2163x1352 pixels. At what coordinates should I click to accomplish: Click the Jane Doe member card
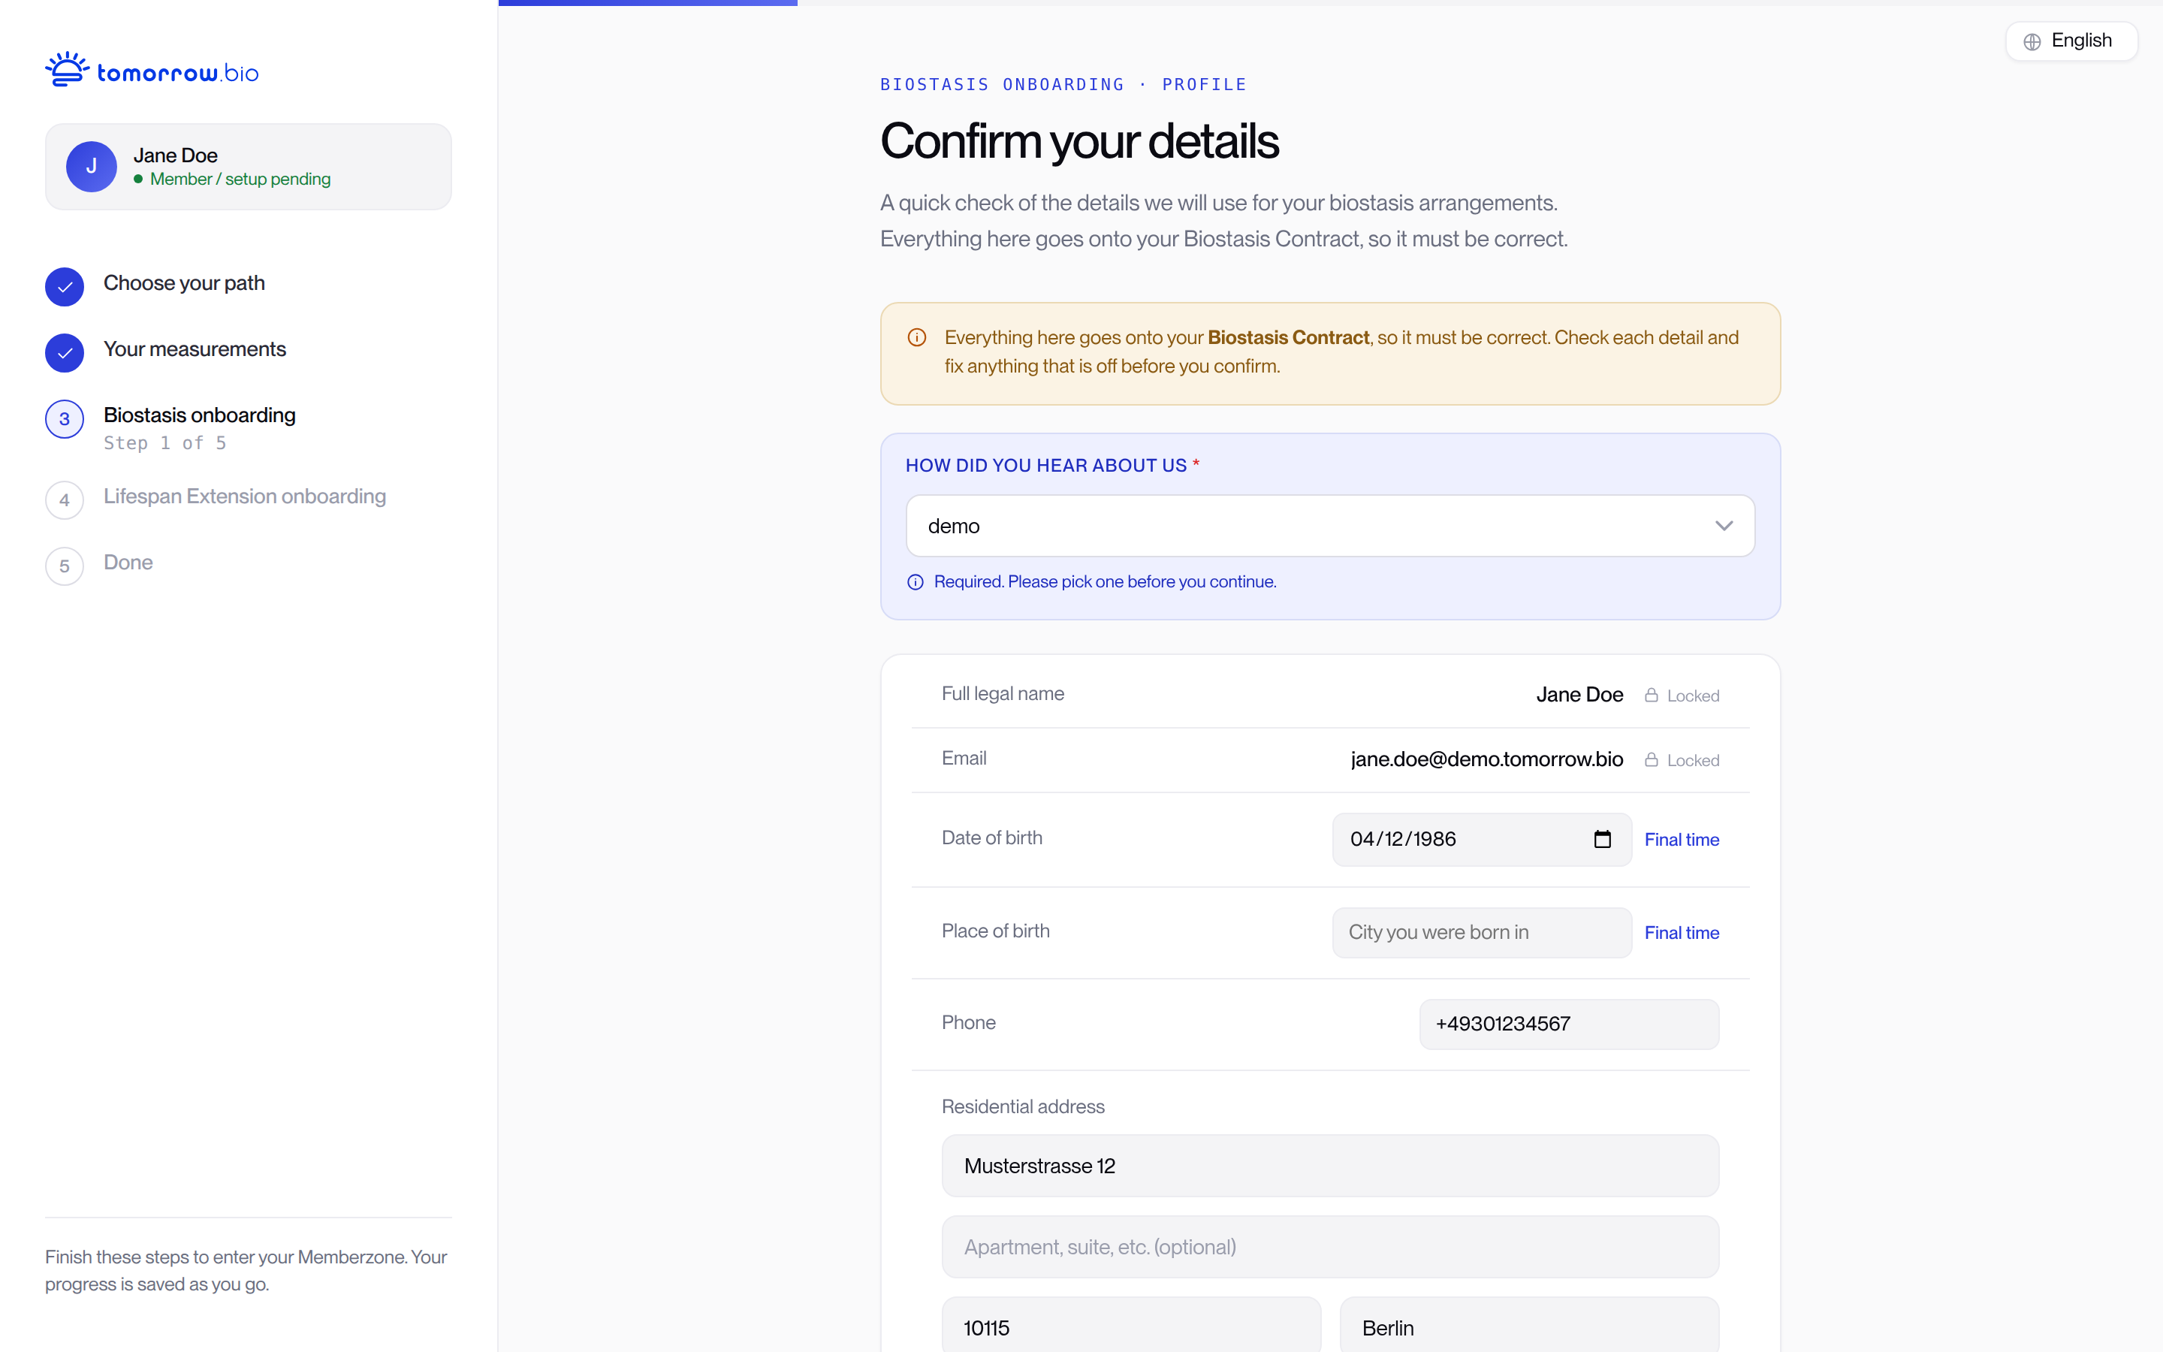[x=249, y=166]
